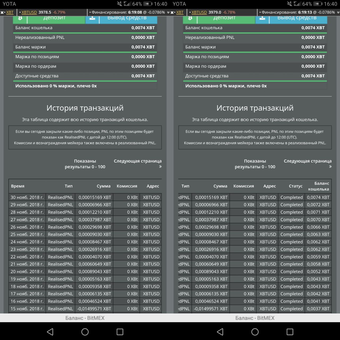
Task: Tap Баланс - BitMEX page title on left screen
Action: [85, 318]
